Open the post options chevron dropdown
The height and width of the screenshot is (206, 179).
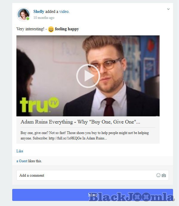pyautogui.click(x=168, y=9)
